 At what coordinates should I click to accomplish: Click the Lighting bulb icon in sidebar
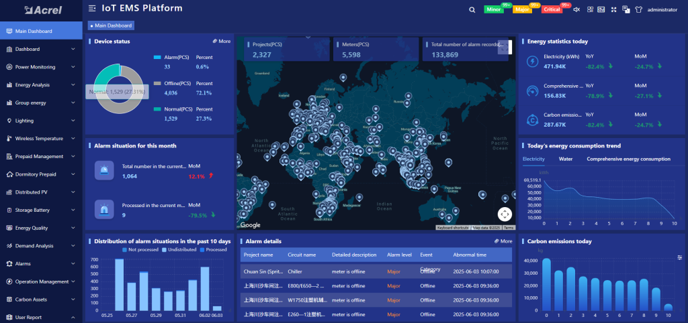click(x=9, y=121)
